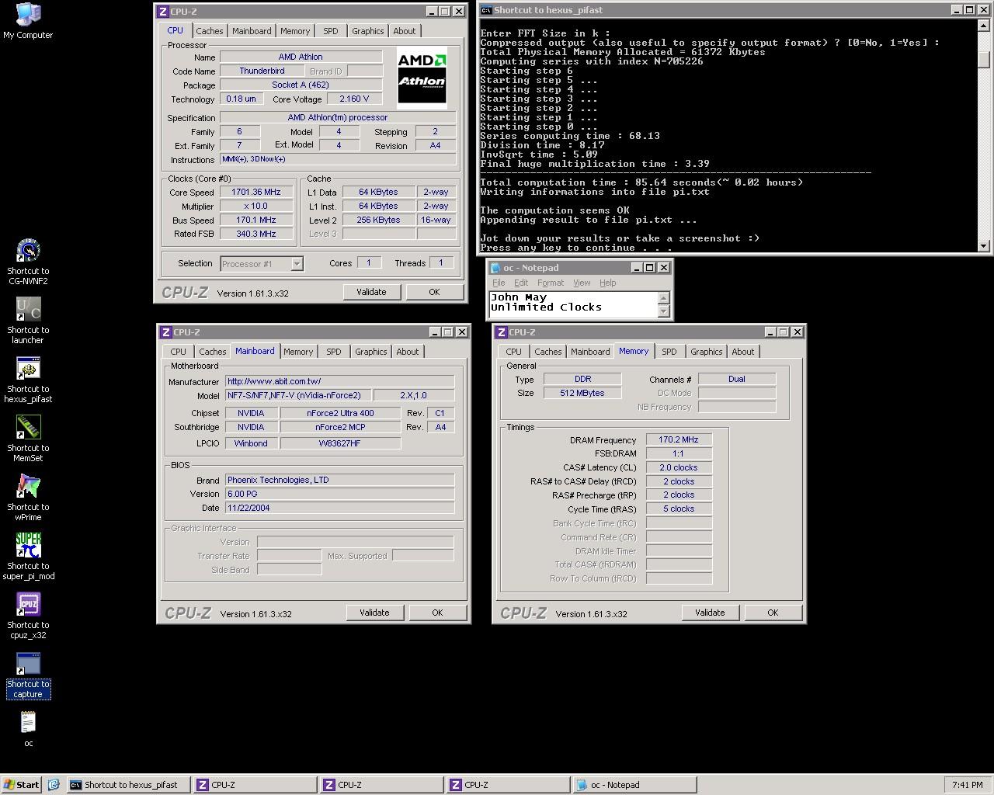The width and height of the screenshot is (994, 795).
Task: Click the quick launch icon beside Start
Action: pos(54,785)
